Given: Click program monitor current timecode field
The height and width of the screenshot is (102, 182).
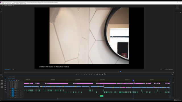Looking at the screenshot, I should (x=8, y=70).
